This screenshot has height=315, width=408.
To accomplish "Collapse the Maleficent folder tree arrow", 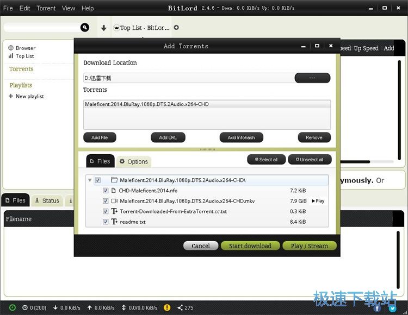I will pyautogui.click(x=90, y=180).
